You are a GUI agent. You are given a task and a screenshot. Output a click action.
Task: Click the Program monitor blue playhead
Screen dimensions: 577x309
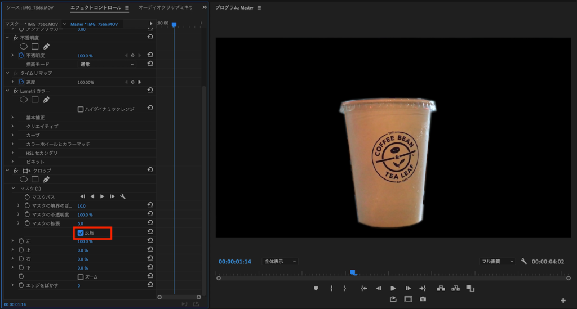click(353, 273)
